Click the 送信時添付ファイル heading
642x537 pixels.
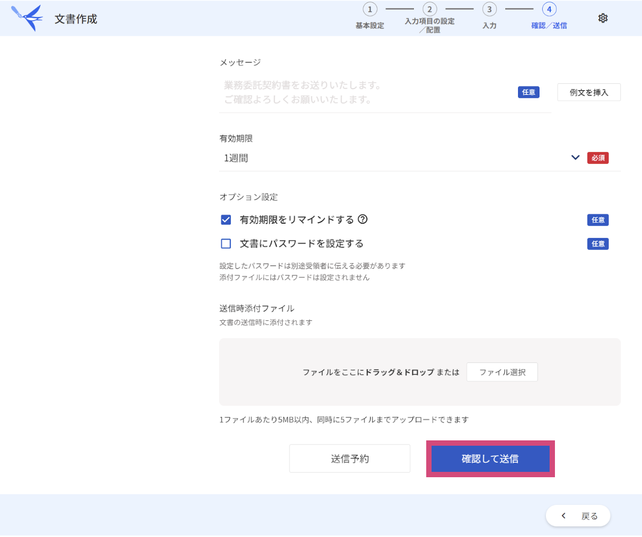click(257, 309)
